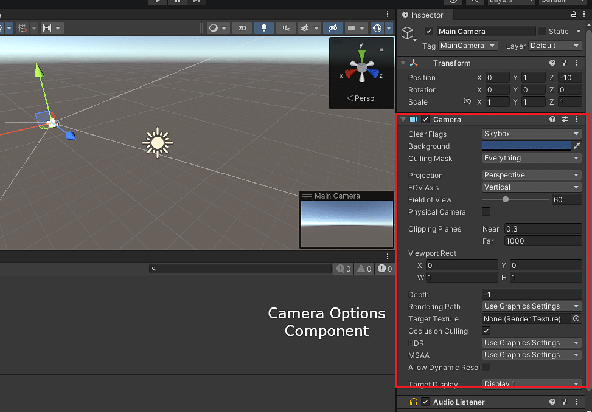Viewport: 592px width, 412px height.
Task: Click the scene camera settings icon
Action: point(352,28)
